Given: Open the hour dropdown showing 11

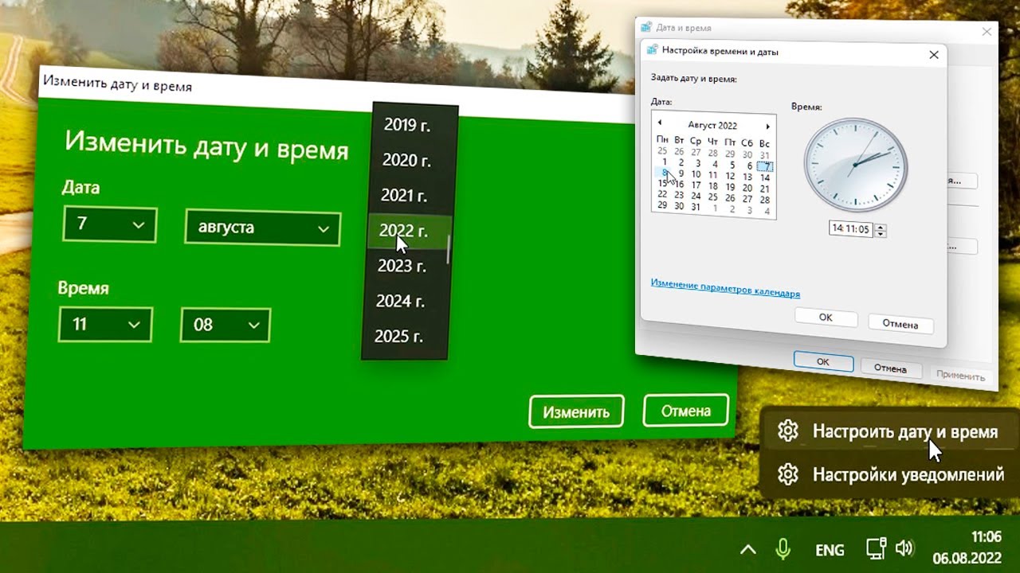Looking at the screenshot, I should pyautogui.click(x=105, y=324).
